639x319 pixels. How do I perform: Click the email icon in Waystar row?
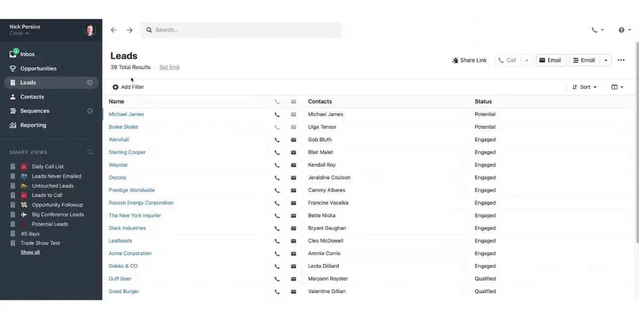(293, 165)
